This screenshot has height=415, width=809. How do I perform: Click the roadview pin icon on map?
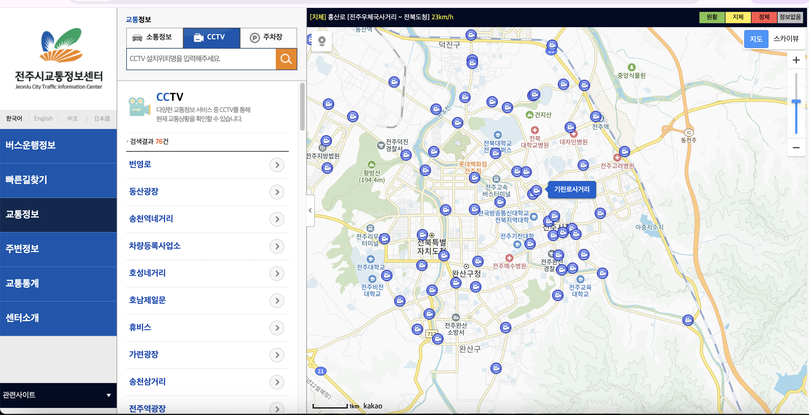pos(322,41)
